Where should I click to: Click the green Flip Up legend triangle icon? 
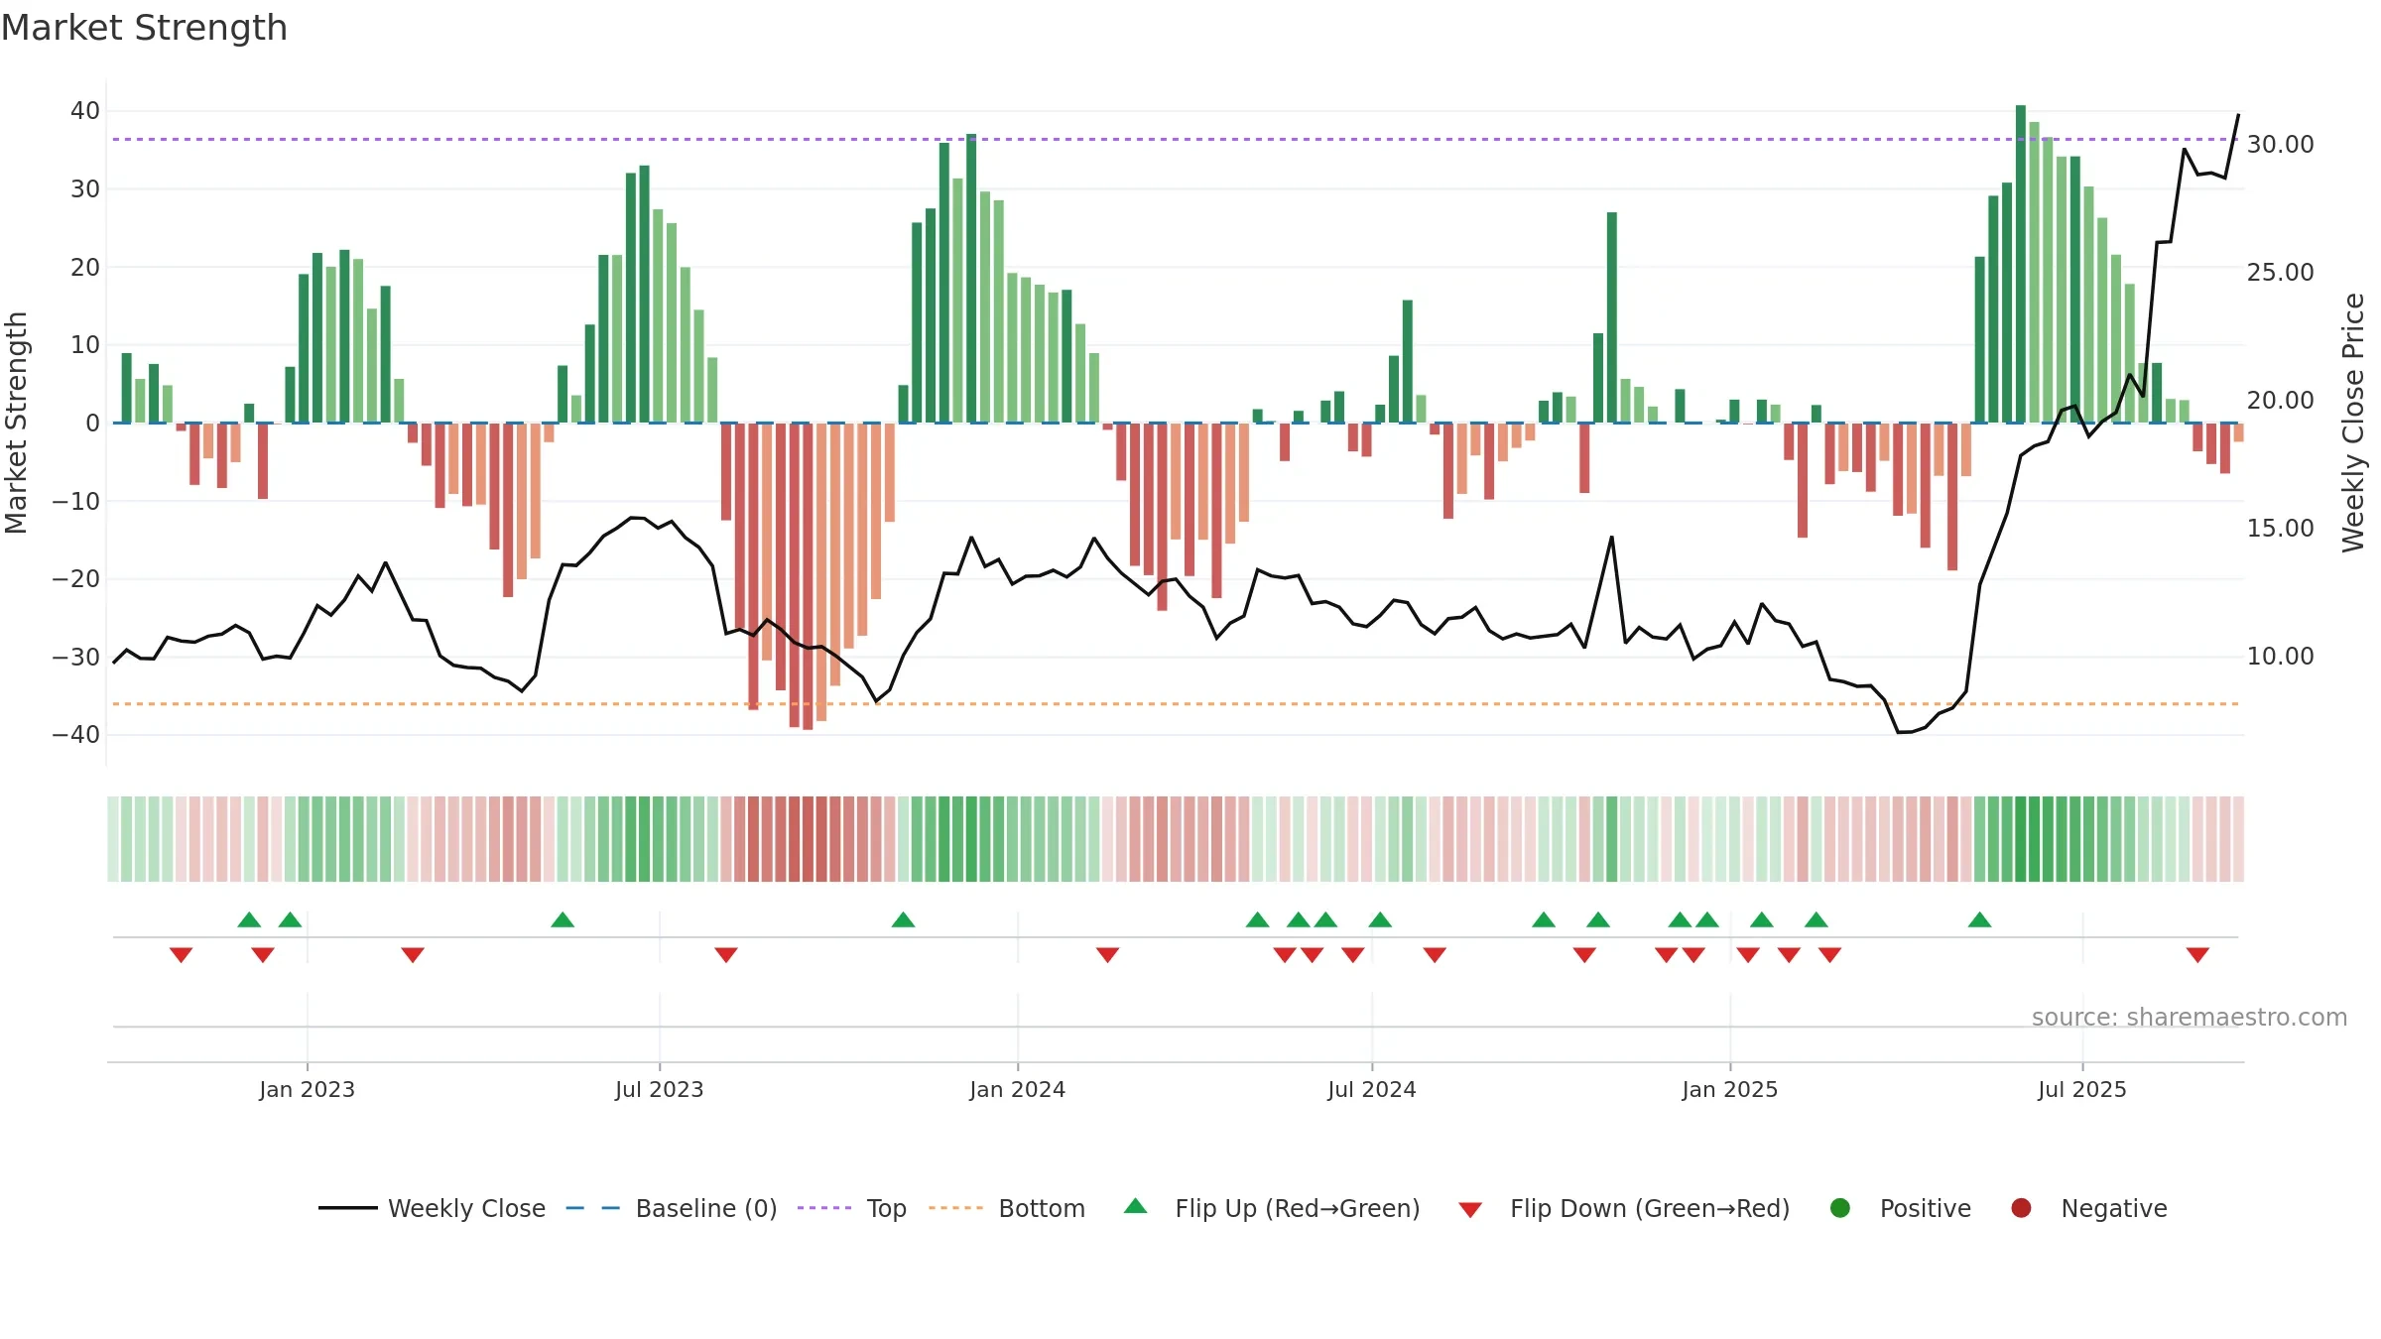tap(1136, 1206)
